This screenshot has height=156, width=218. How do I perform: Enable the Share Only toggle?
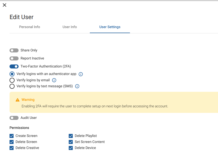point(14,50)
